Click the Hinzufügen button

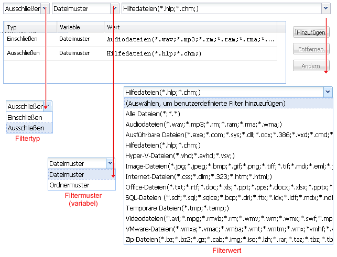(x=311, y=32)
